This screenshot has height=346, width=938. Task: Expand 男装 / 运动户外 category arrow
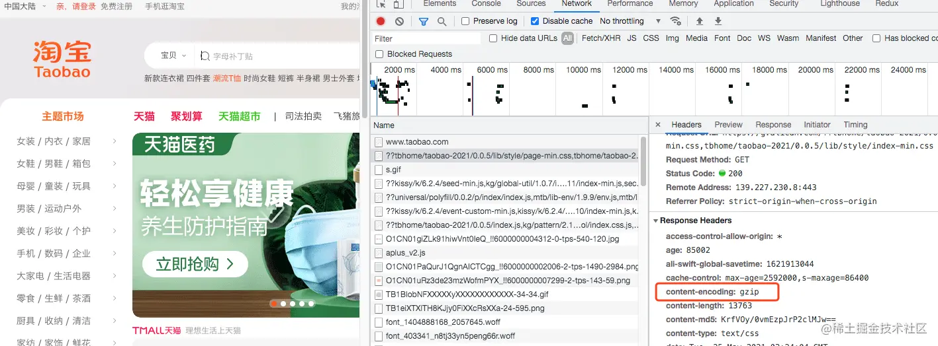[x=115, y=209]
